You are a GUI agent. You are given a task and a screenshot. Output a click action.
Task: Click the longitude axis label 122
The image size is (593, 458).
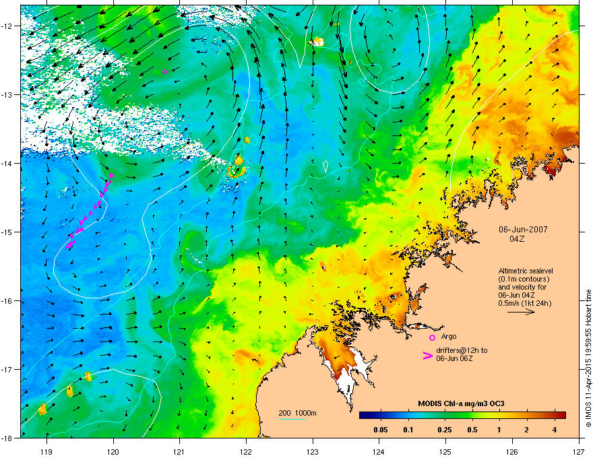point(246,451)
